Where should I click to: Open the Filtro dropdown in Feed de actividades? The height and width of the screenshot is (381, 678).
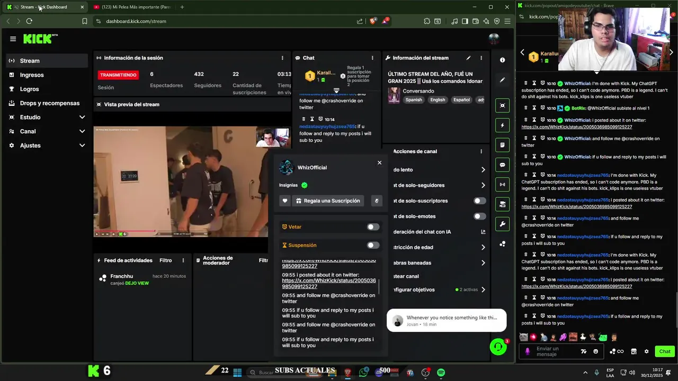[166, 260]
